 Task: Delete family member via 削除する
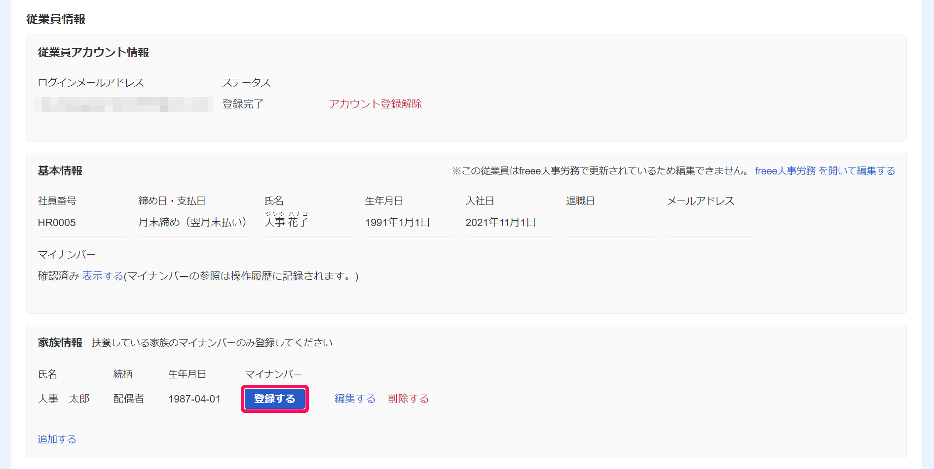point(408,399)
